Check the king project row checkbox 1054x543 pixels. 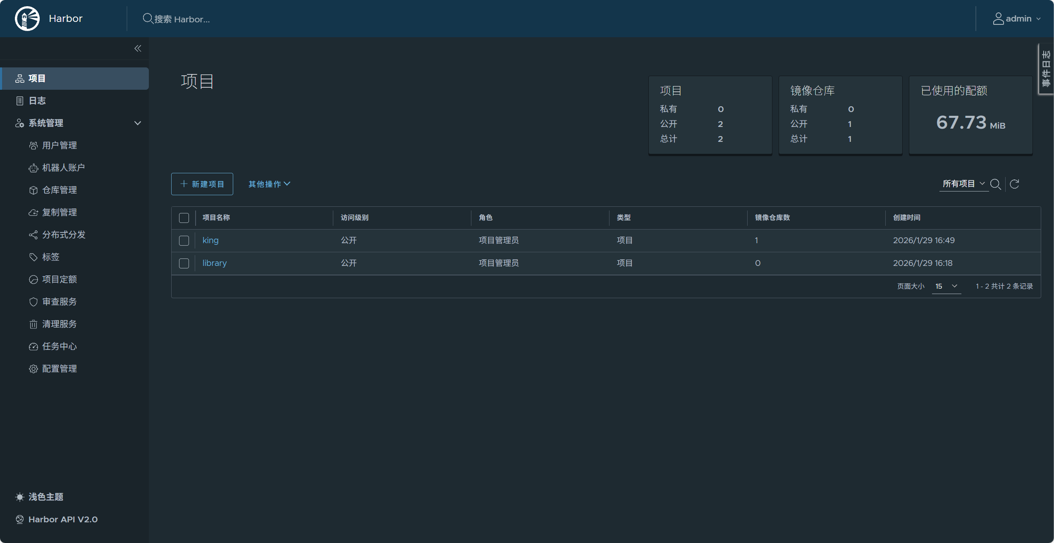[x=184, y=241]
